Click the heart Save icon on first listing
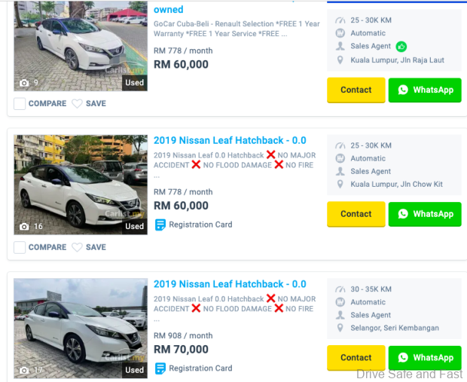 point(77,104)
